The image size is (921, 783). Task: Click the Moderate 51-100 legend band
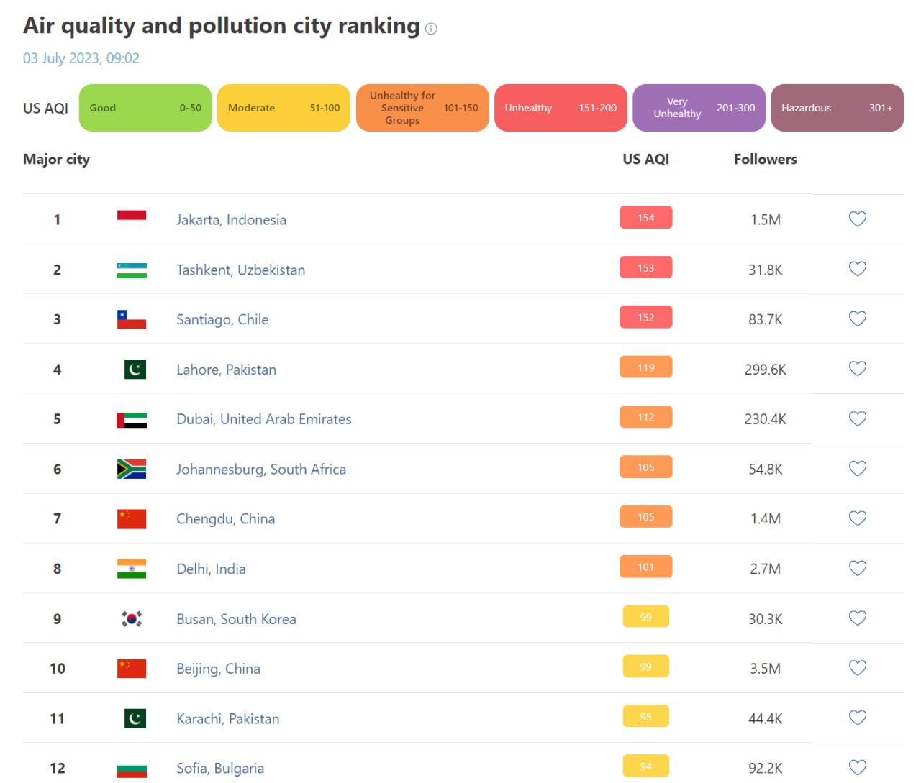coord(283,108)
